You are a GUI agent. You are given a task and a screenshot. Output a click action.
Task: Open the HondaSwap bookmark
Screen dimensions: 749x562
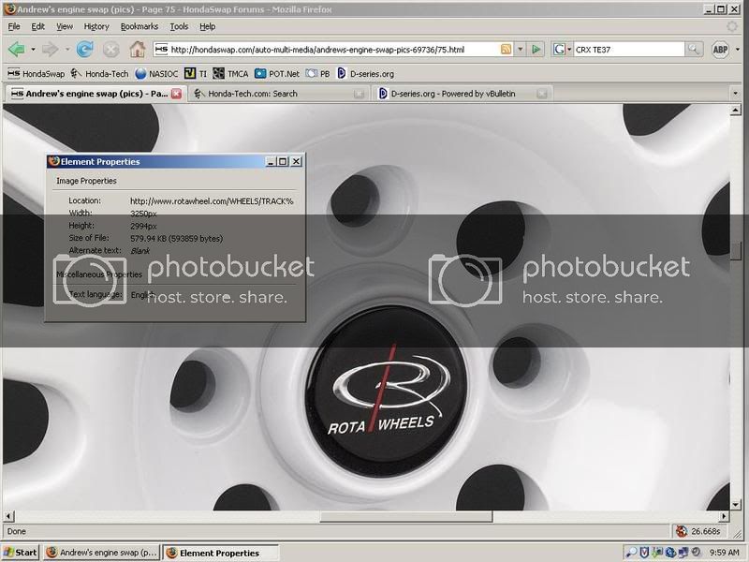pos(37,74)
